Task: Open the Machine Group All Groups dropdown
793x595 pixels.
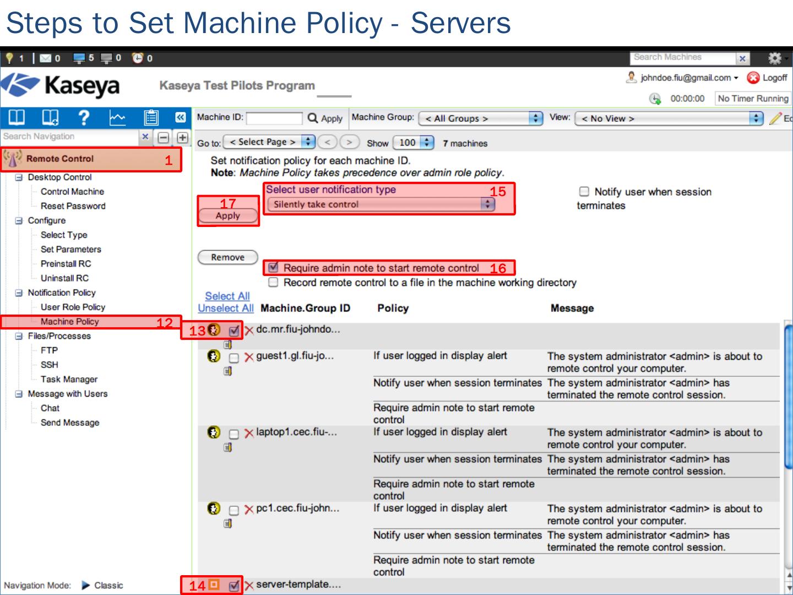Action: [x=480, y=118]
